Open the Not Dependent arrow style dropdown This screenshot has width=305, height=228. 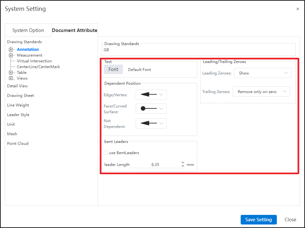[151, 123]
